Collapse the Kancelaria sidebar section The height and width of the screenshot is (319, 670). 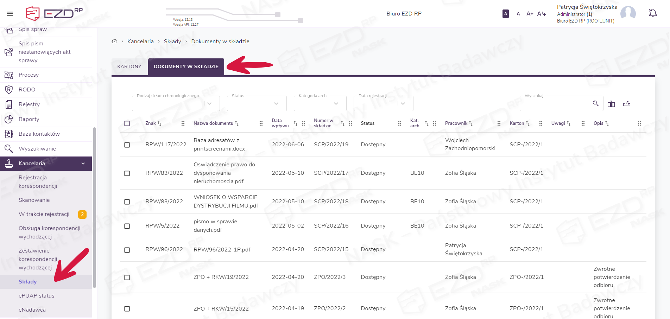(x=83, y=164)
